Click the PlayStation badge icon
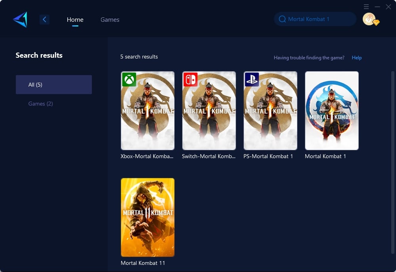Image resolution: width=396 pixels, height=272 pixels. coord(252,79)
